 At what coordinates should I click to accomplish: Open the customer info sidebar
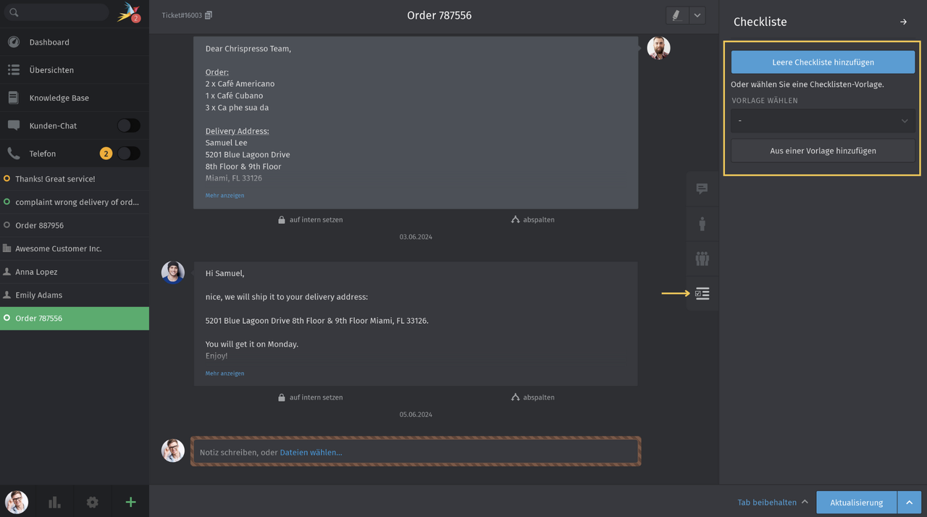point(701,224)
